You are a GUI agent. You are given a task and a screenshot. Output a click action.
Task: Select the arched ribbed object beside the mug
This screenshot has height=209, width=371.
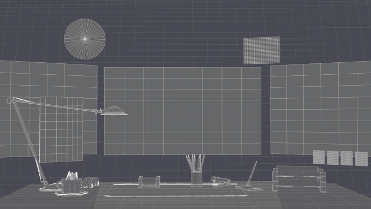point(91,182)
